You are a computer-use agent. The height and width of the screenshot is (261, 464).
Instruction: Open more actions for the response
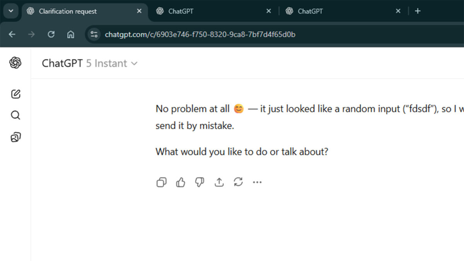[x=257, y=182]
